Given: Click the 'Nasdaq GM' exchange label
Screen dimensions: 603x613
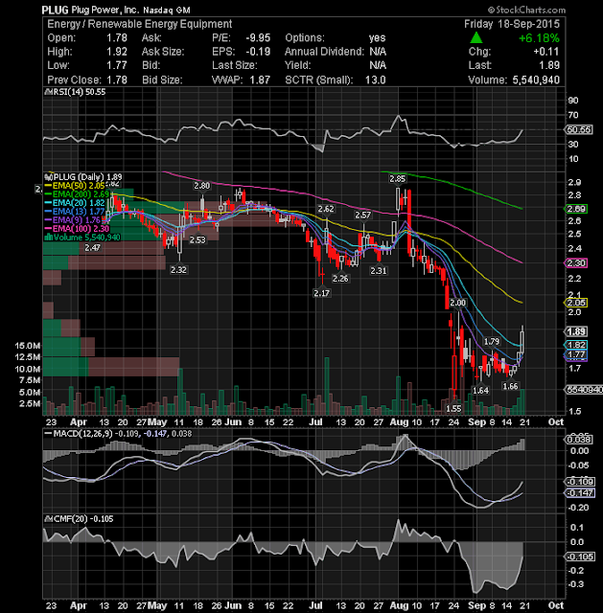Looking at the screenshot, I should click(x=166, y=11).
